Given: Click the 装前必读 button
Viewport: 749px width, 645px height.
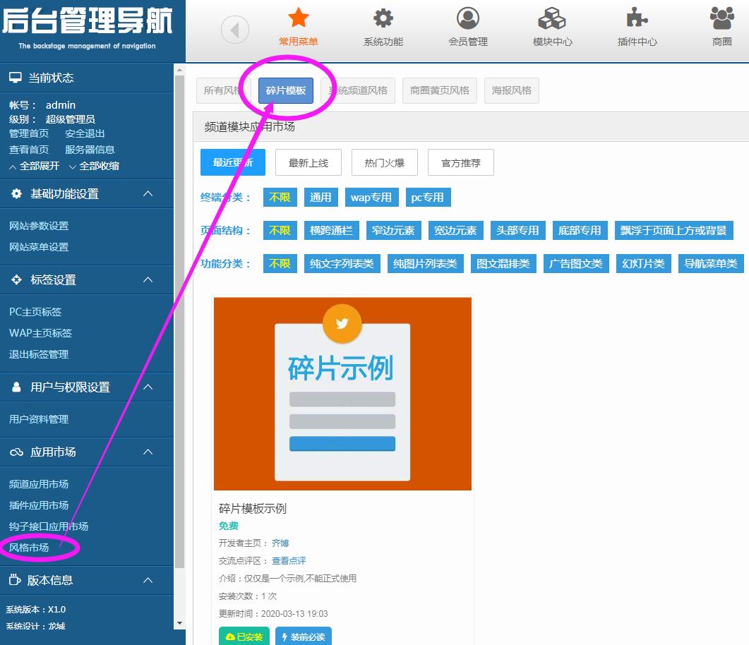Looking at the screenshot, I should (303, 637).
